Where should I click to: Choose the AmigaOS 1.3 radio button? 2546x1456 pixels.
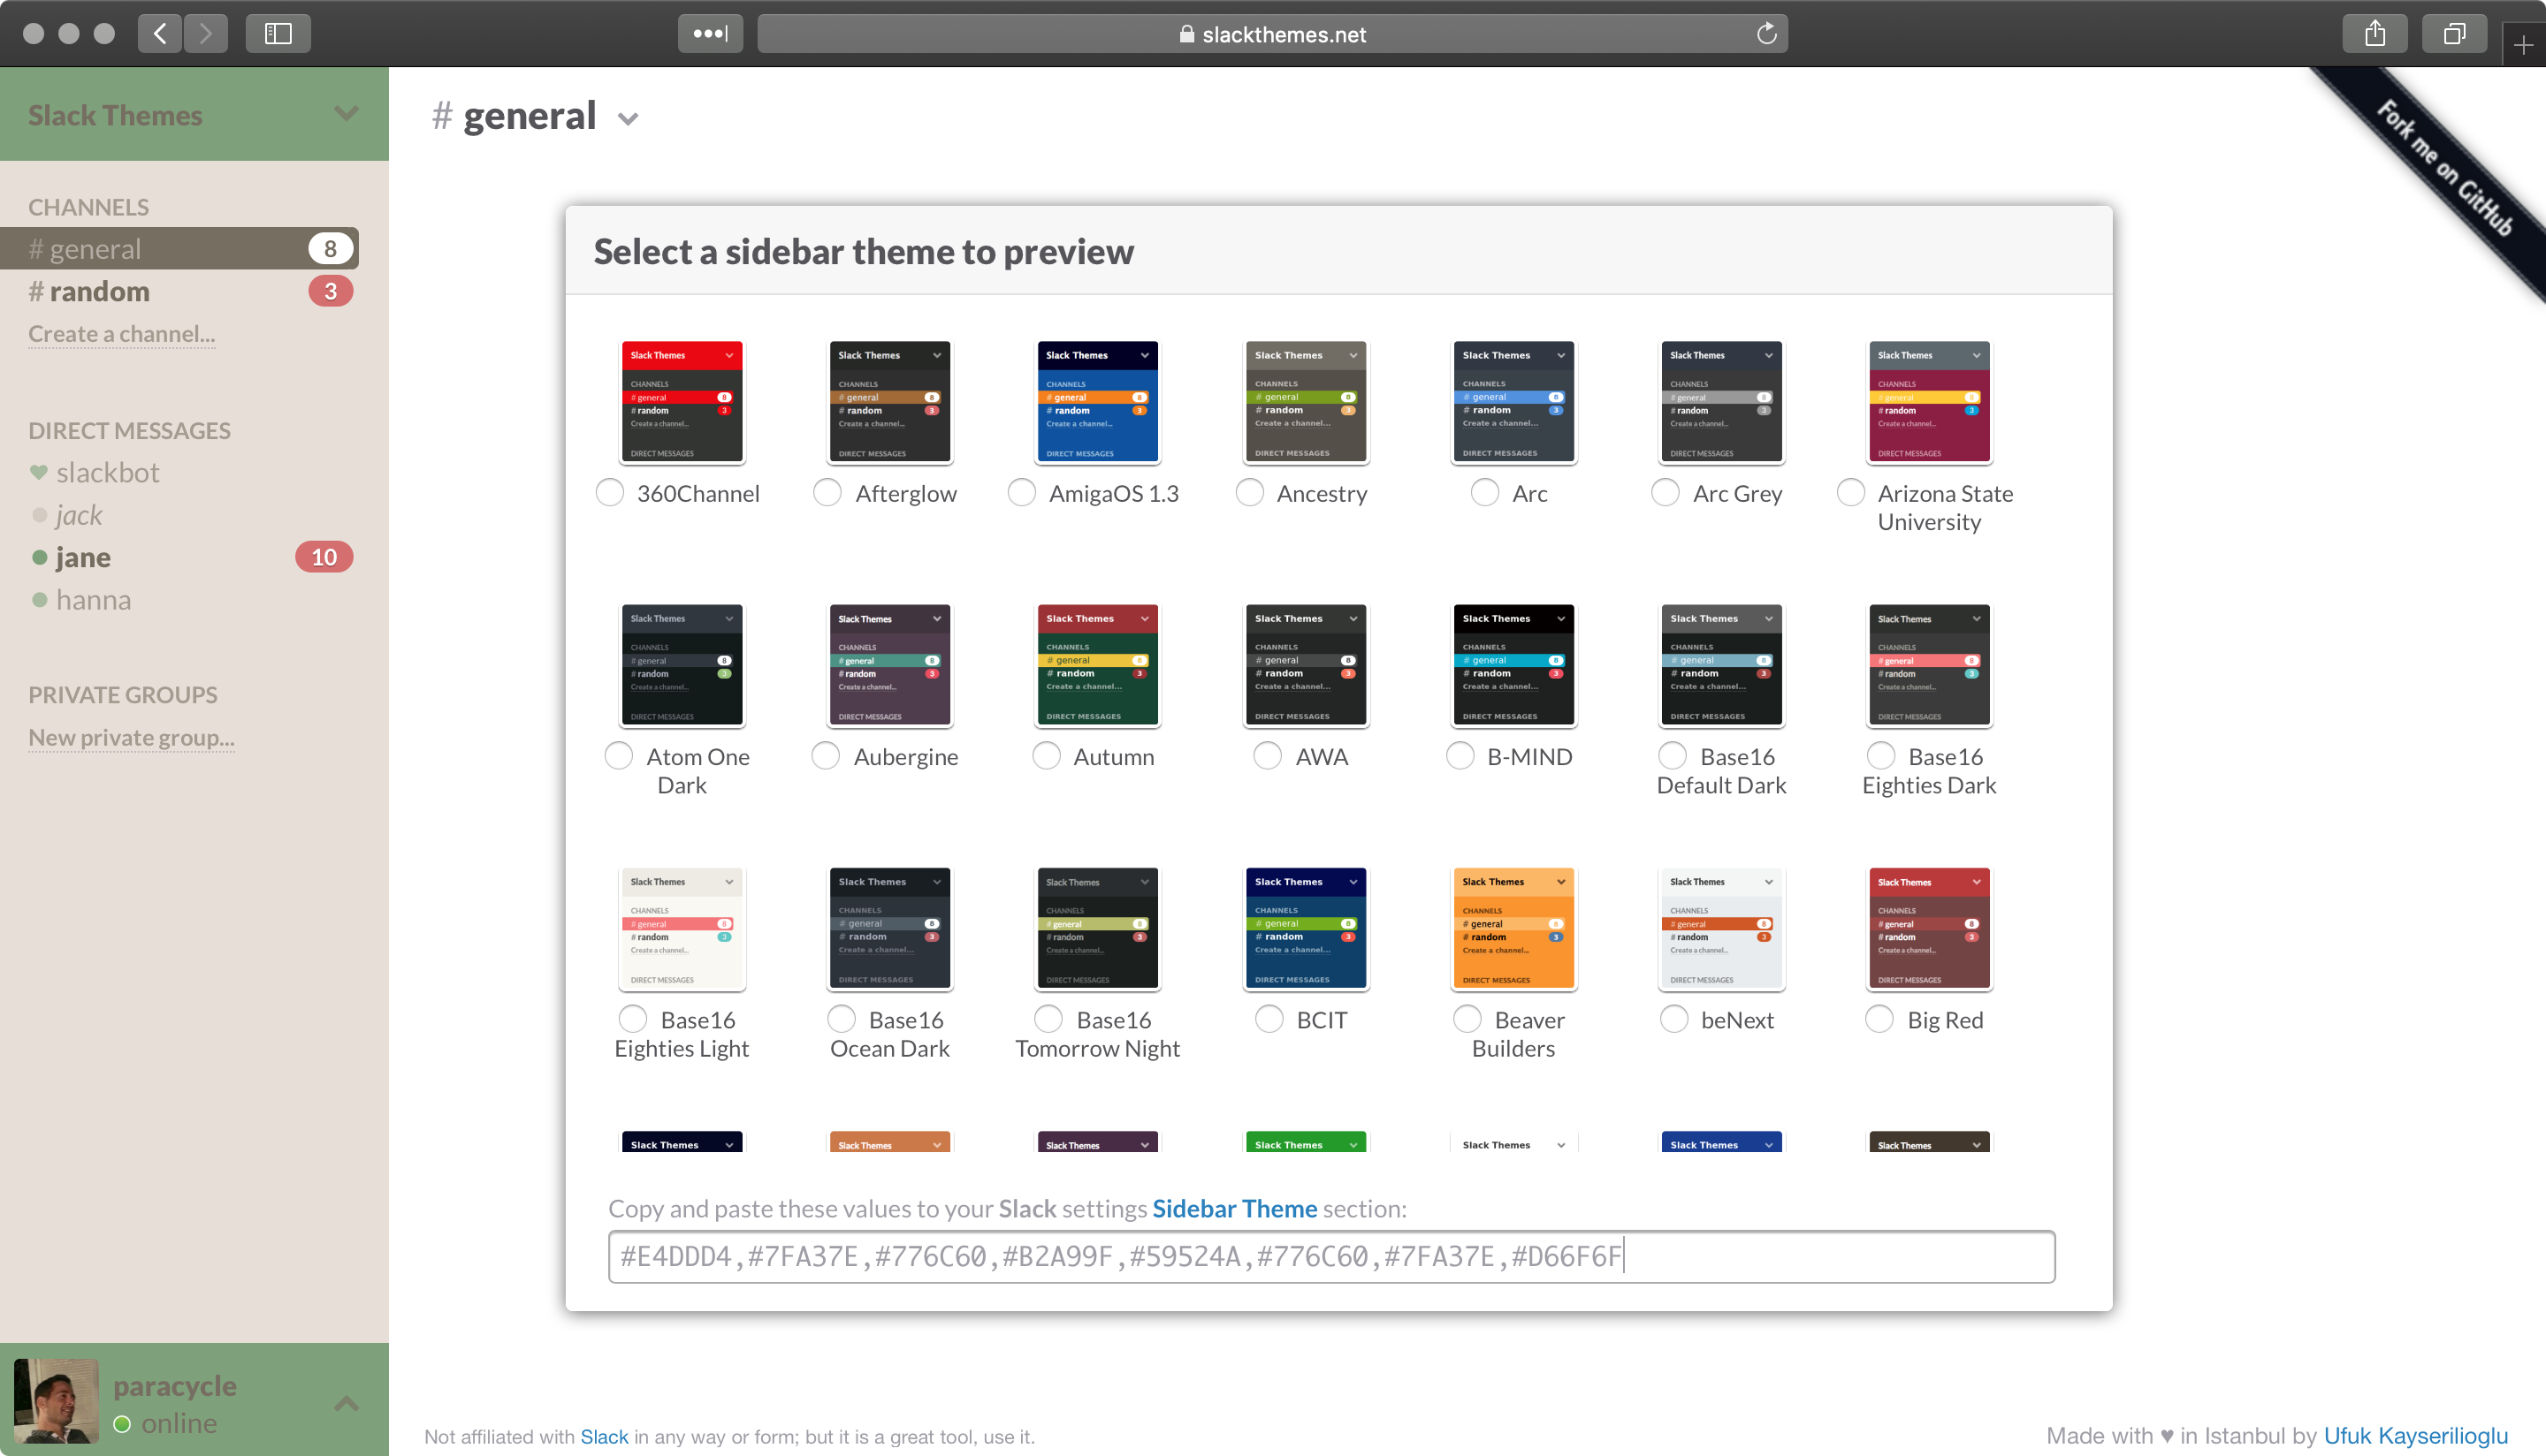tap(1021, 492)
